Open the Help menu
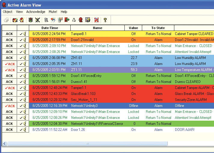The width and height of the screenshot is (214, 153). click(x=64, y=12)
